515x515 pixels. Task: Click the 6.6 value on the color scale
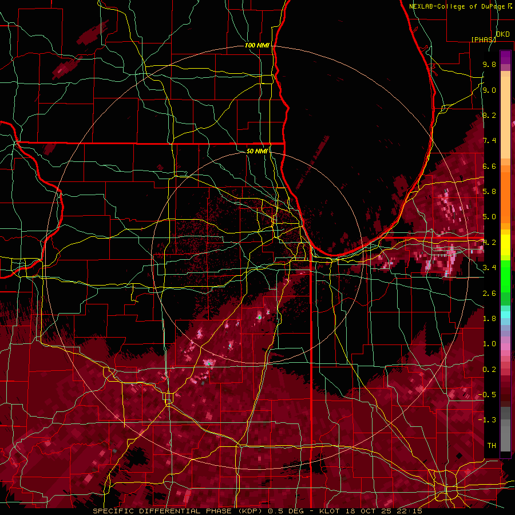pyautogui.click(x=489, y=166)
